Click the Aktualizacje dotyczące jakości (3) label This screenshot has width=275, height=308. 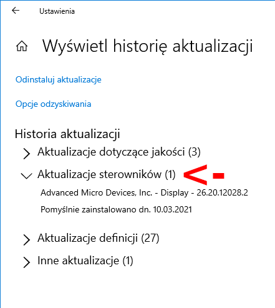coord(119,152)
